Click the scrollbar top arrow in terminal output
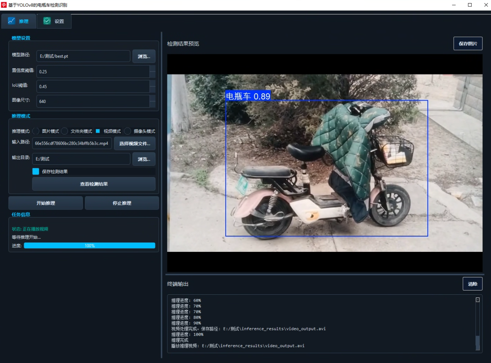 [478, 300]
